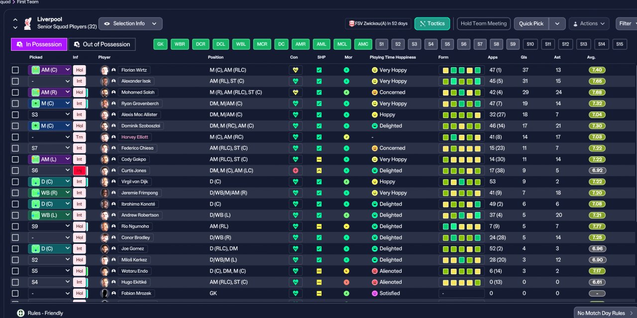
Task: Click the Rules - Friendly football icon
Action: pyautogui.click(x=20, y=313)
